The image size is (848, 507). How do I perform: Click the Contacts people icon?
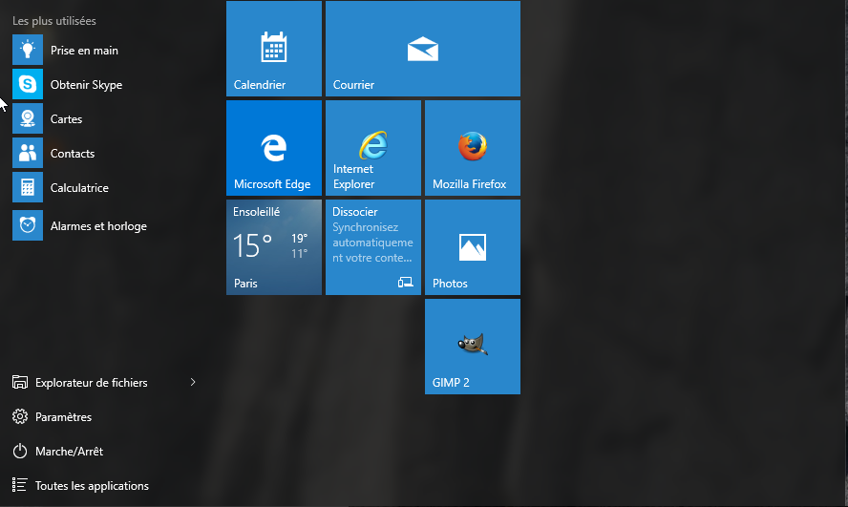pos(28,153)
